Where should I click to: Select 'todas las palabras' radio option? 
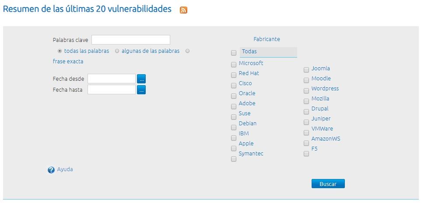[x=60, y=51]
